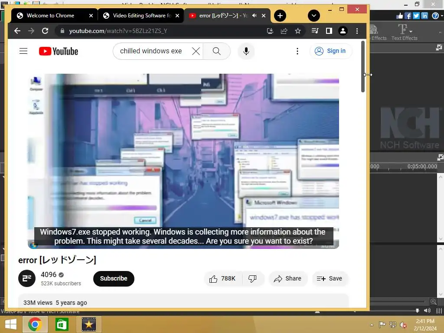
Task: Open the VideoPad help question mark
Action: click(435, 16)
